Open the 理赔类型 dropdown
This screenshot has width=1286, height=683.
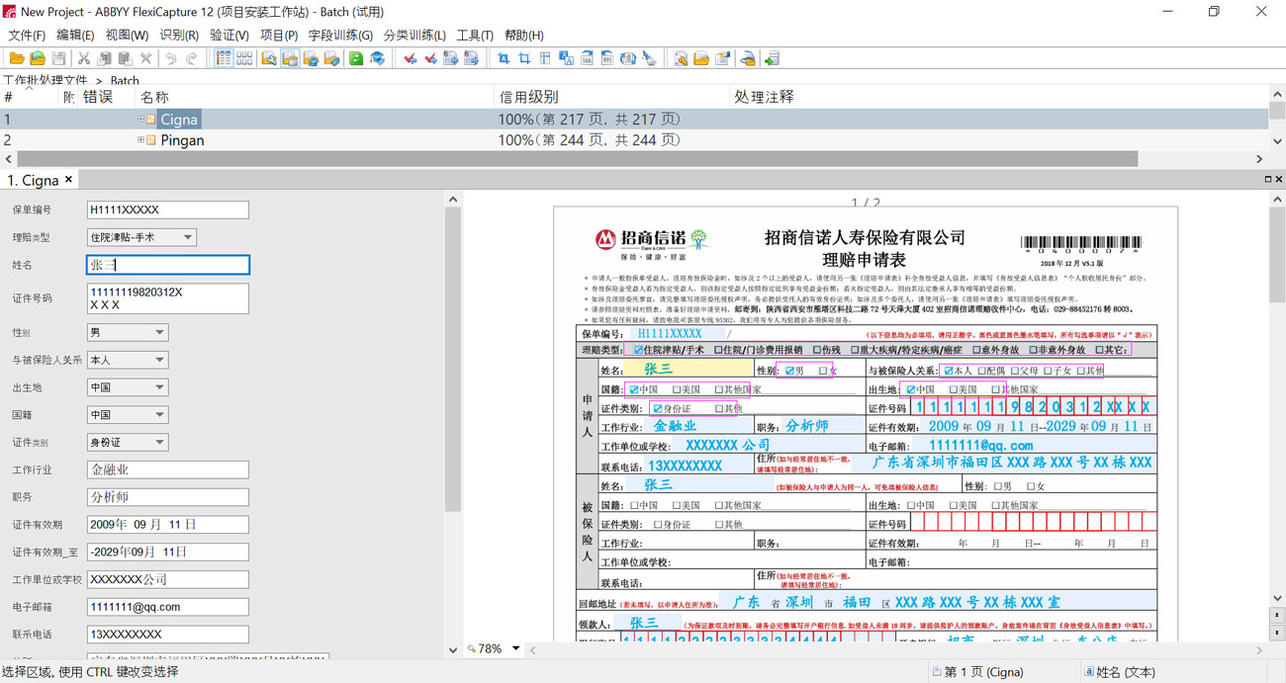point(188,237)
